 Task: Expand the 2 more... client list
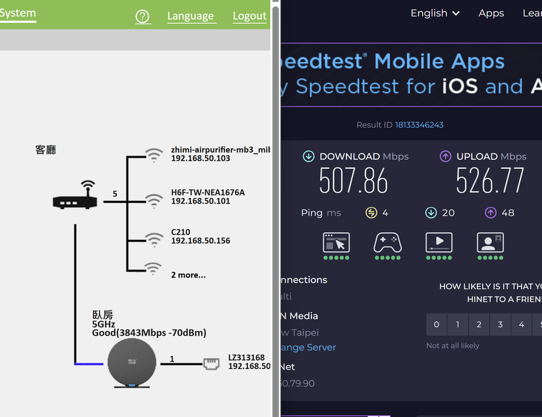pyautogui.click(x=188, y=275)
